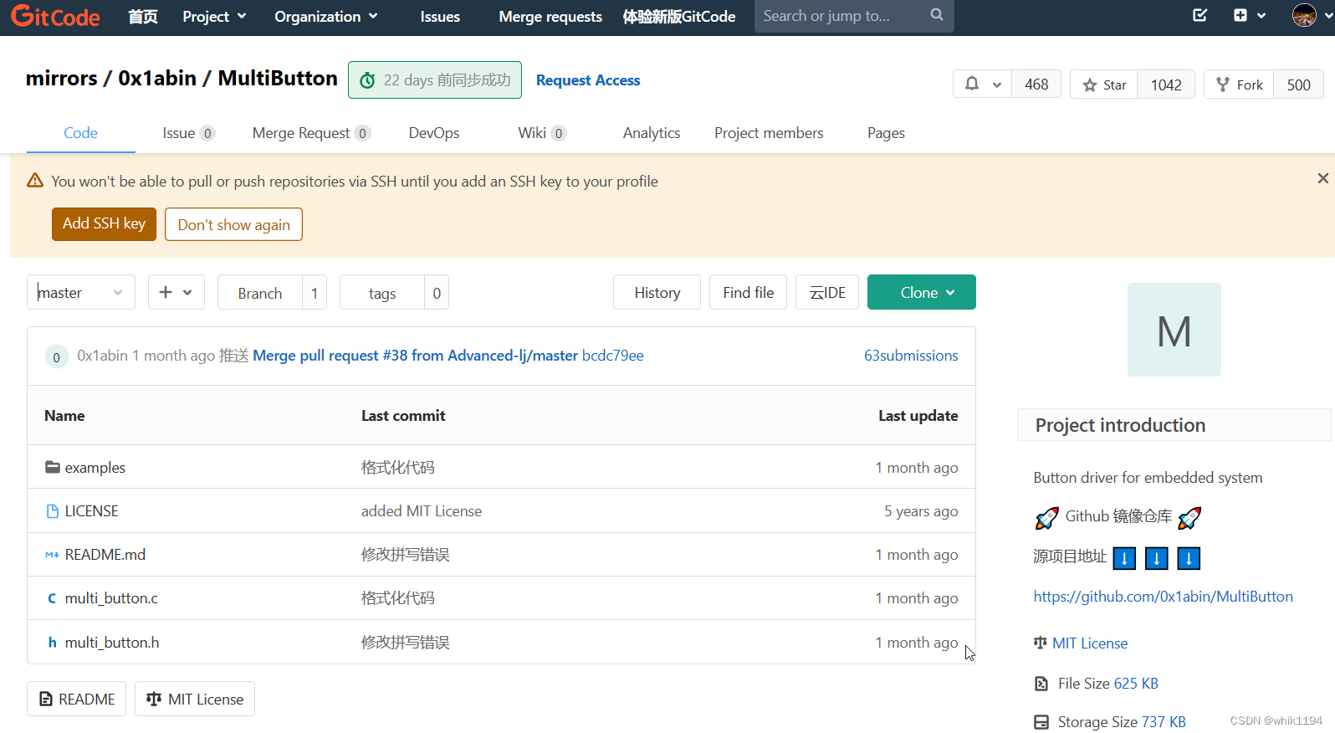Screen dimensions: 1335x733
Task: Click the 0x1abin author avatar
Action: click(56, 356)
